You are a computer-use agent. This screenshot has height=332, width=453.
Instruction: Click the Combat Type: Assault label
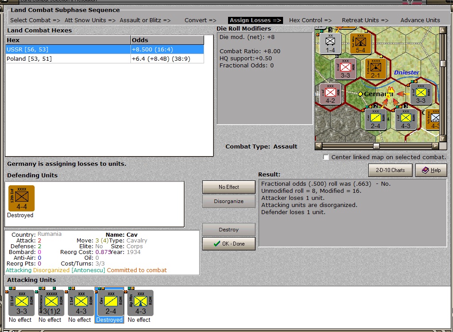tap(261, 146)
